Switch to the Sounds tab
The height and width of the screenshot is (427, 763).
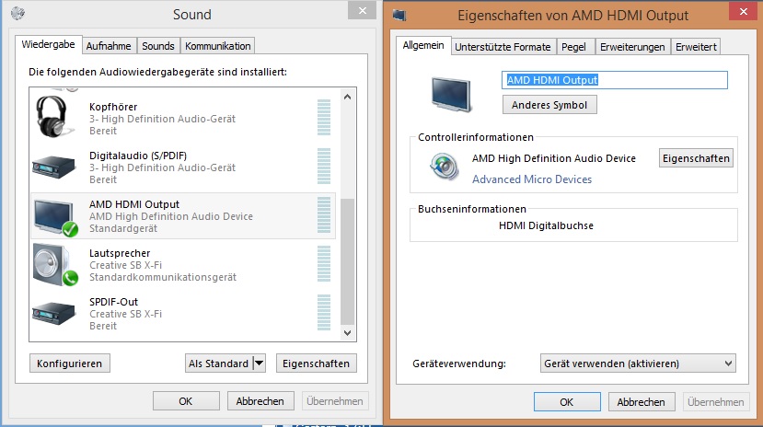tap(158, 46)
